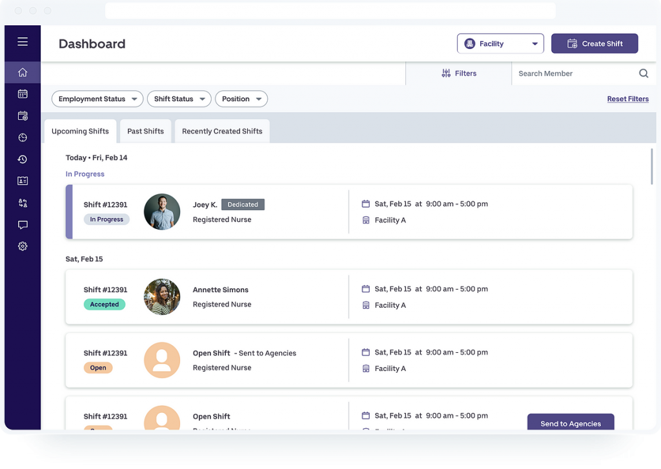661x469 pixels.
Task: Click the 'Today • Fri, Feb 14' heading
Action: coord(97,157)
